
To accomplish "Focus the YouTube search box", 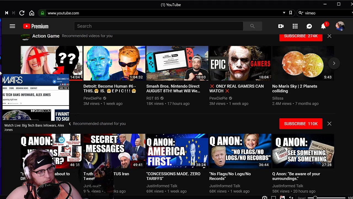I will tap(159, 26).
